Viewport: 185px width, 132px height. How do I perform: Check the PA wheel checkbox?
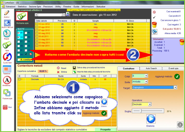[26, 33]
